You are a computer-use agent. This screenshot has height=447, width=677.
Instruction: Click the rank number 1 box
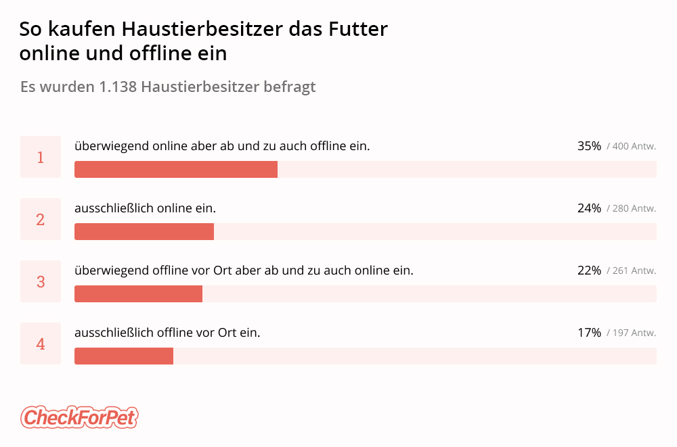(x=41, y=157)
